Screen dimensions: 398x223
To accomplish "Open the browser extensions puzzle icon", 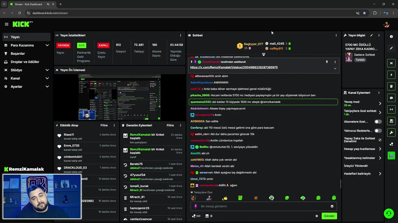I will pyautogui.click(x=375, y=13).
